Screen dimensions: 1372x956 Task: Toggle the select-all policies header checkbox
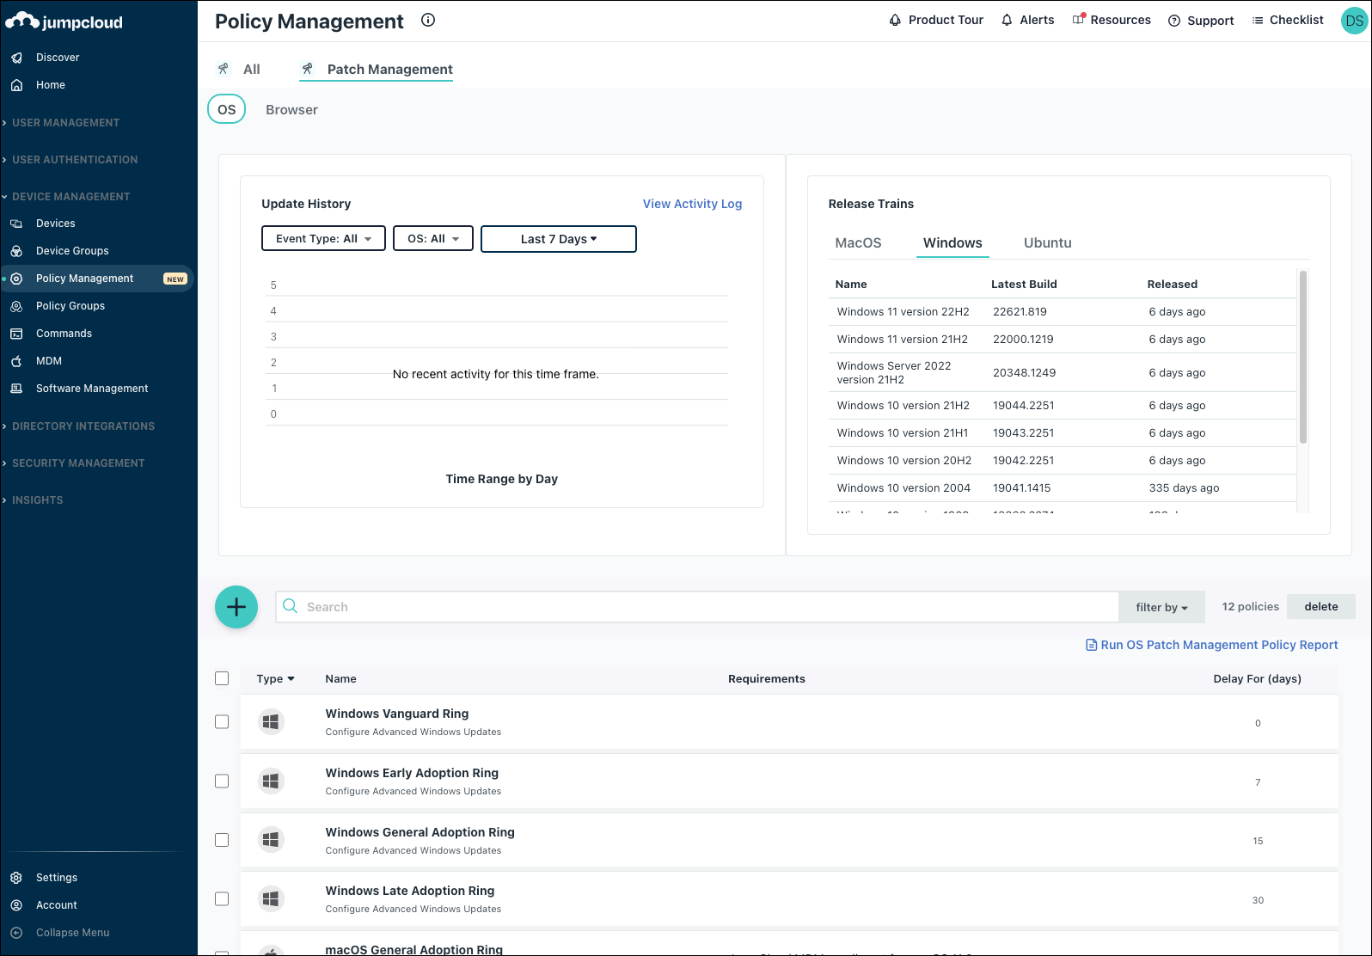point(222,678)
